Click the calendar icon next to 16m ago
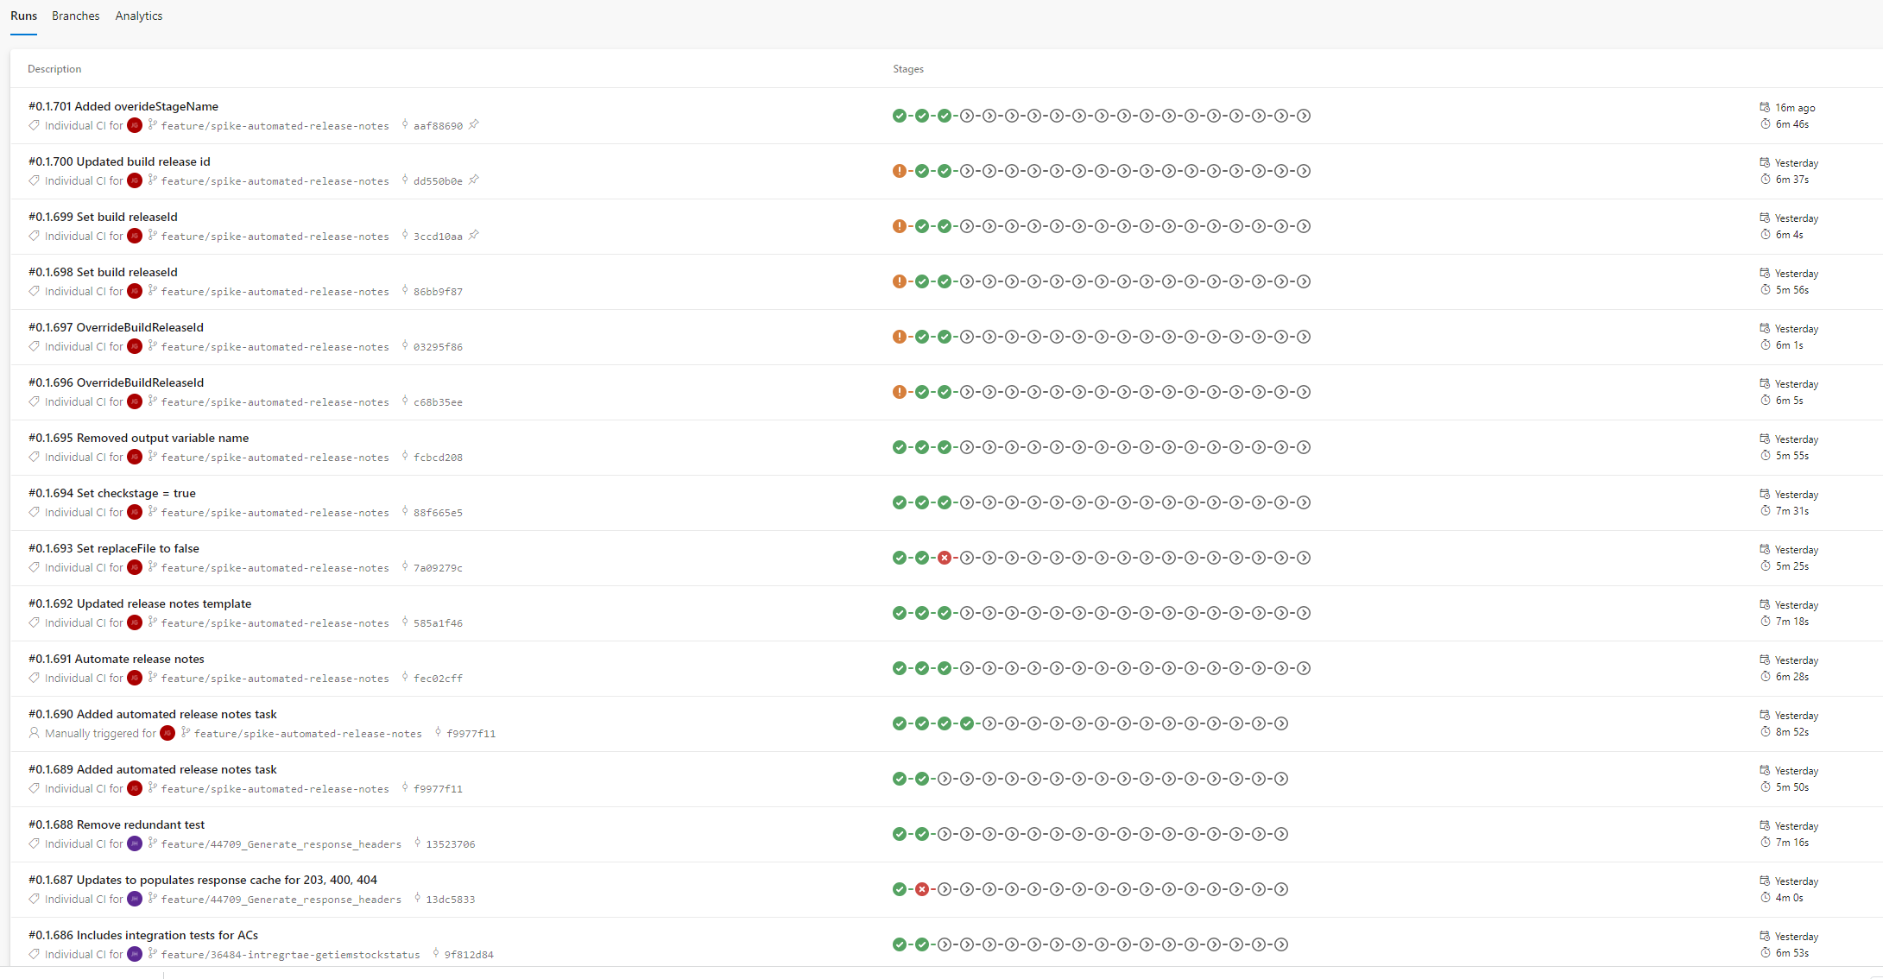The width and height of the screenshot is (1883, 979). [1766, 107]
